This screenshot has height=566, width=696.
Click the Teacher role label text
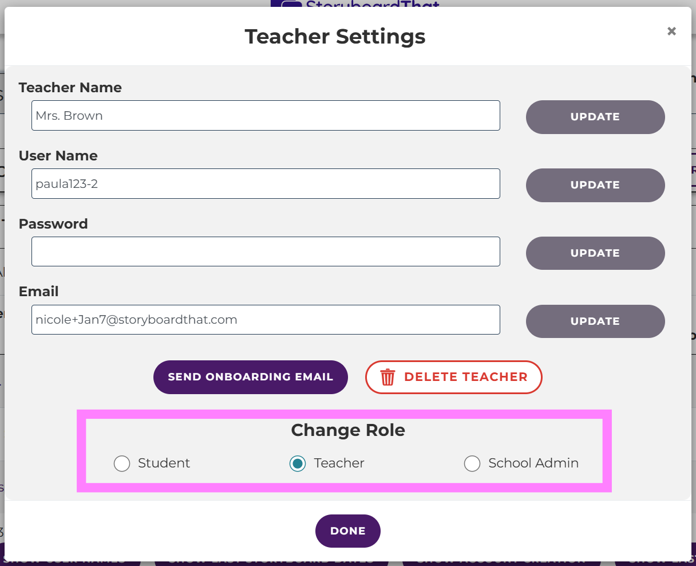pyautogui.click(x=339, y=463)
